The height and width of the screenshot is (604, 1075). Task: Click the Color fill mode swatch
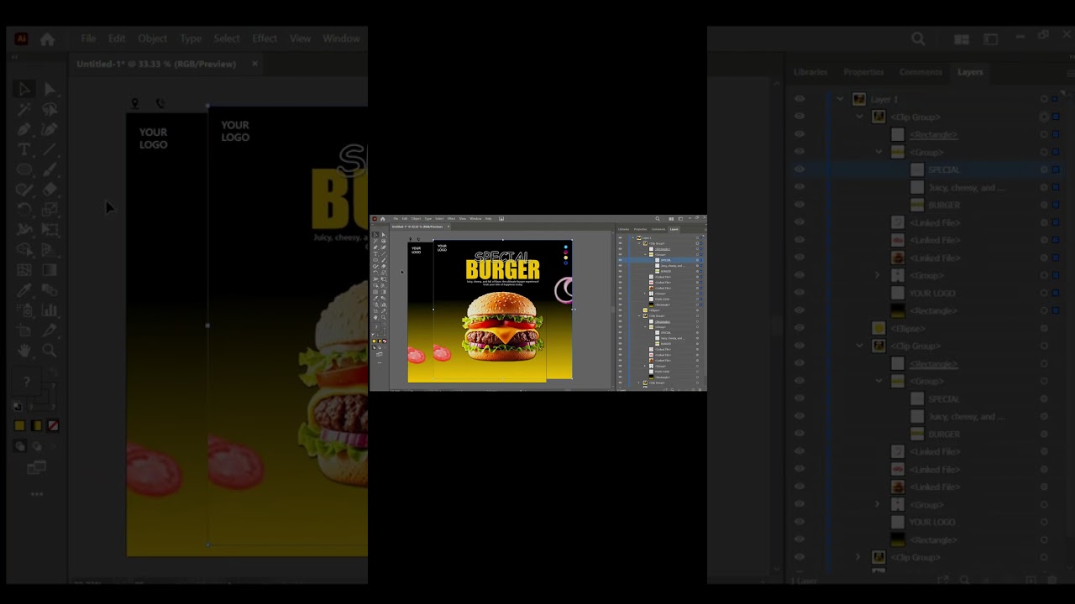19,426
